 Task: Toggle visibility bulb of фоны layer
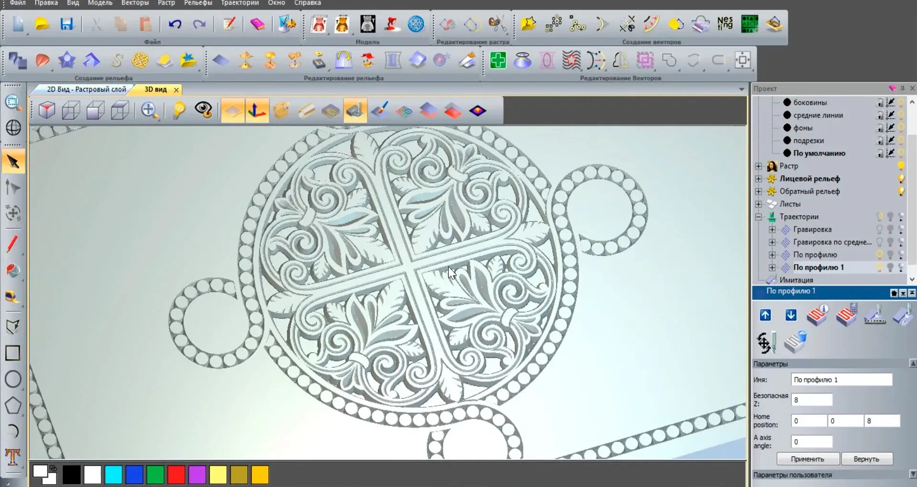901,128
